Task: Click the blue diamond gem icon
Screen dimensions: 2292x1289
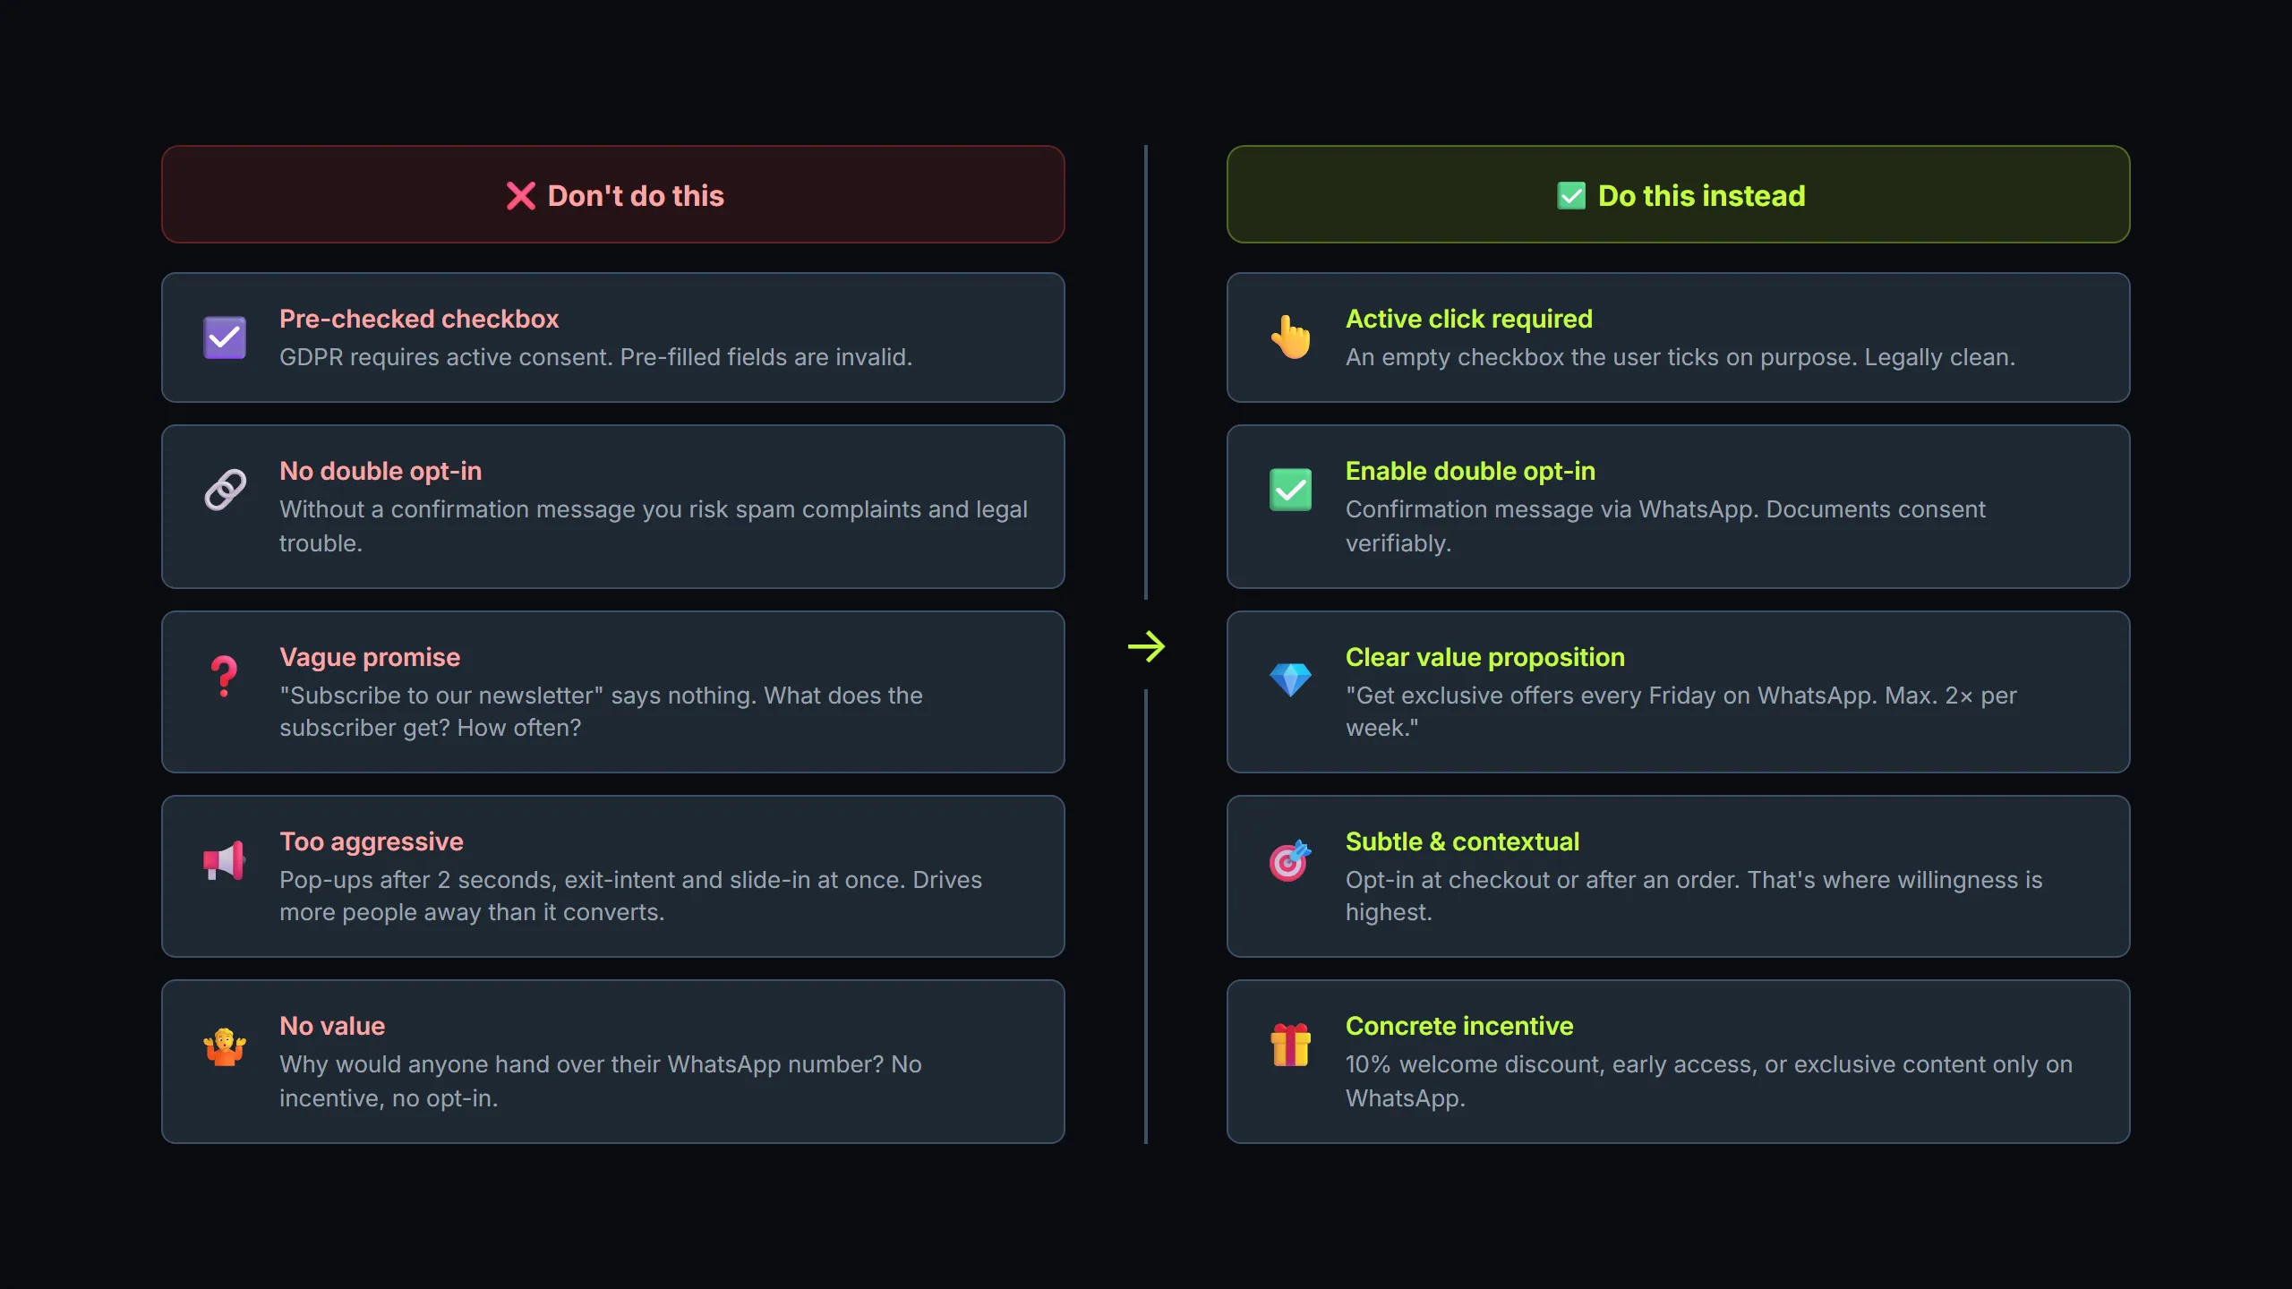Action: [1290, 679]
